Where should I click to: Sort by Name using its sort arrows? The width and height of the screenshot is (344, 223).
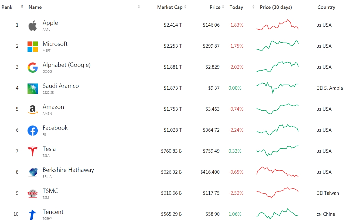point(139,6)
